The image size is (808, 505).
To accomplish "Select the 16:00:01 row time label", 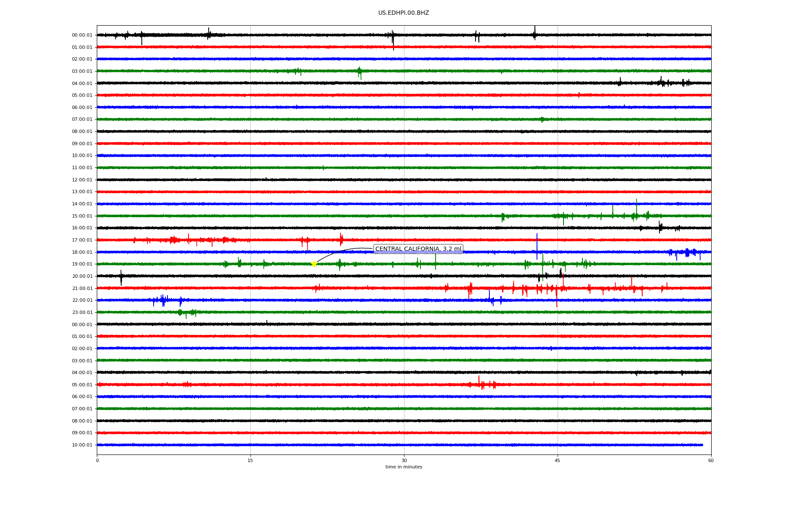I will (82, 228).
